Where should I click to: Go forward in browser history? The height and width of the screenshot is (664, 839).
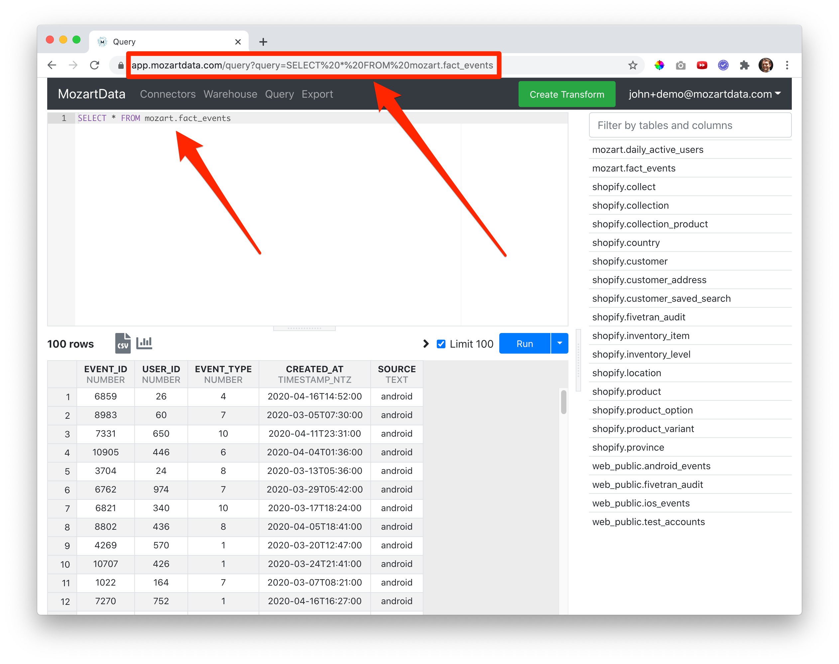73,65
